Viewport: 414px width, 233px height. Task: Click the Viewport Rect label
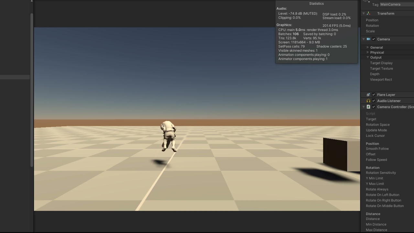pyautogui.click(x=381, y=80)
